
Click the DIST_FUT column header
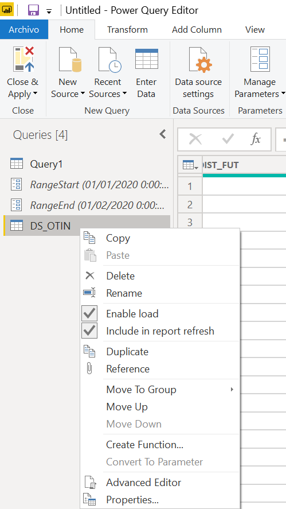click(x=245, y=165)
